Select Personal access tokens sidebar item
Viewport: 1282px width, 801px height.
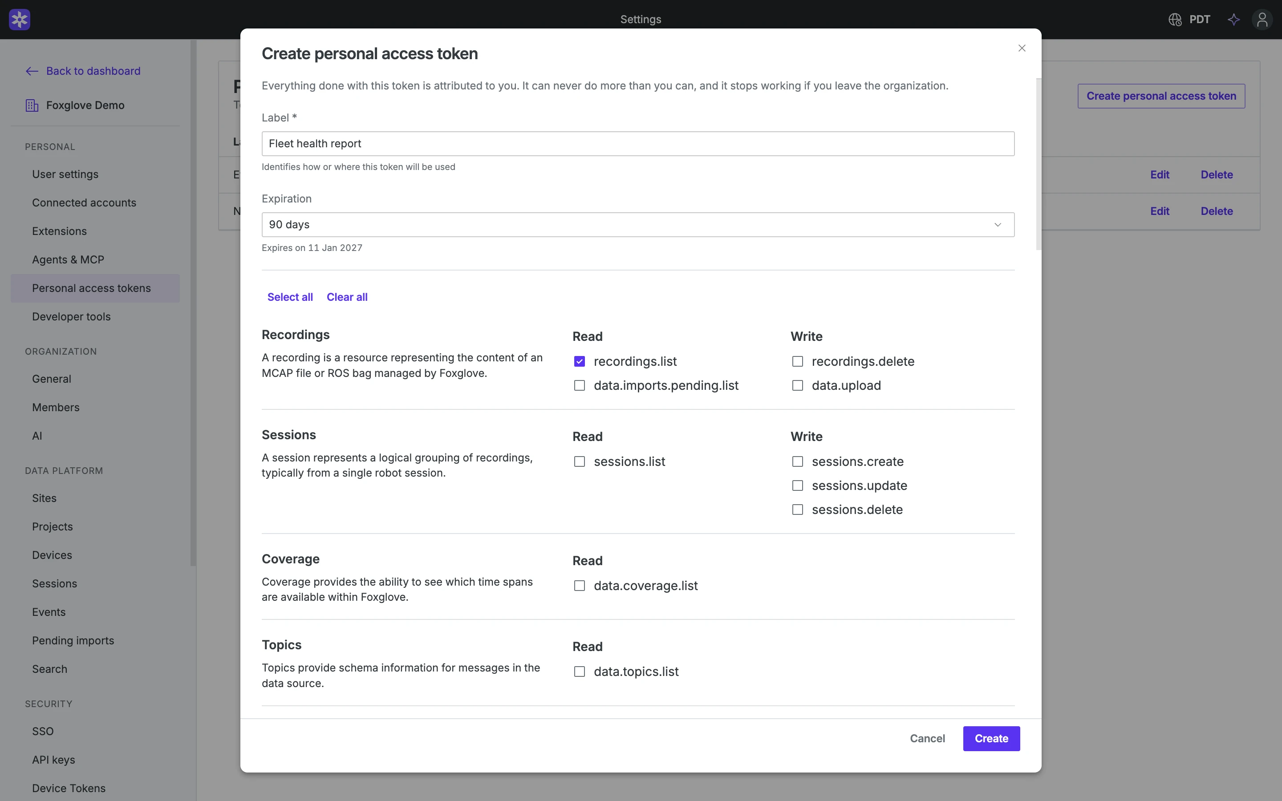point(95,288)
